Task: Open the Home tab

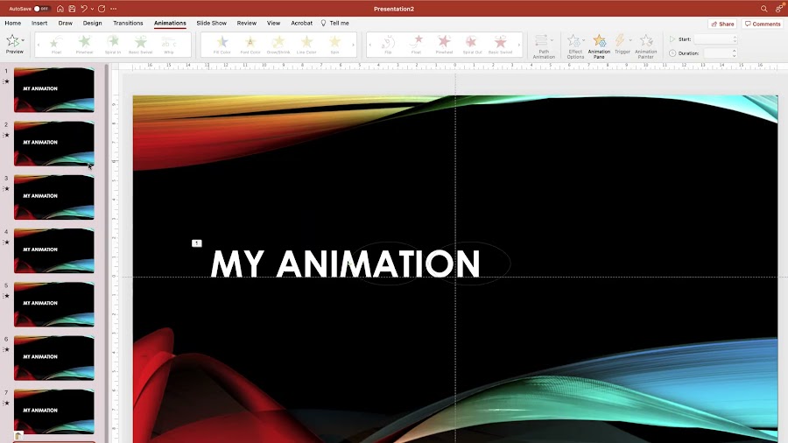Action: tap(13, 23)
